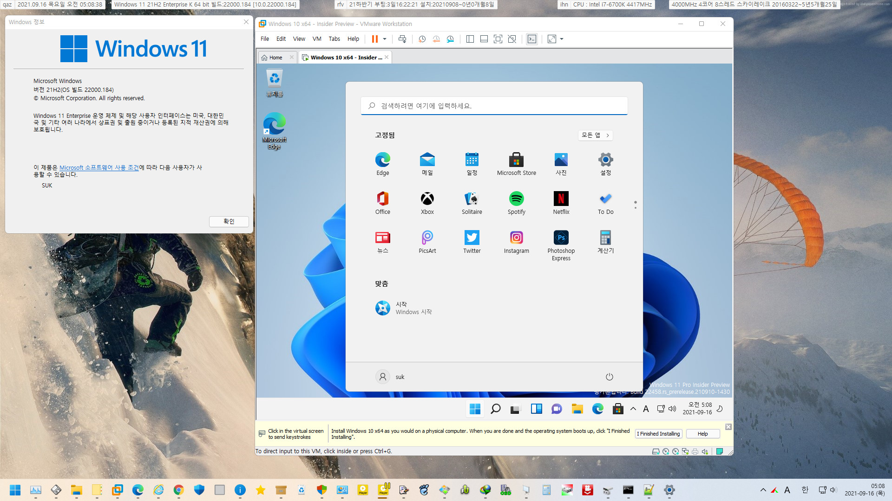
Task: Expand the stretch guest dropdown arrow
Action: (x=562, y=39)
